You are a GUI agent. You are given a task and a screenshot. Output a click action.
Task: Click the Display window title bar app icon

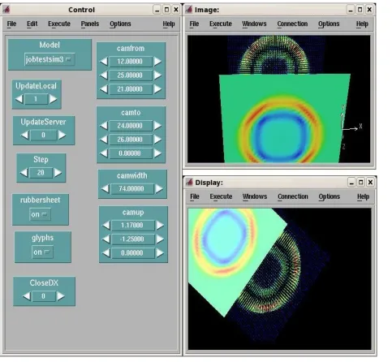189,183
